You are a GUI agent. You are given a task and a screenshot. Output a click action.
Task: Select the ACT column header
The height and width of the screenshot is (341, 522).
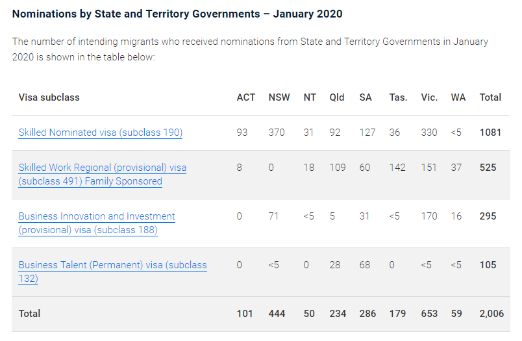pyautogui.click(x=246, y=97)
